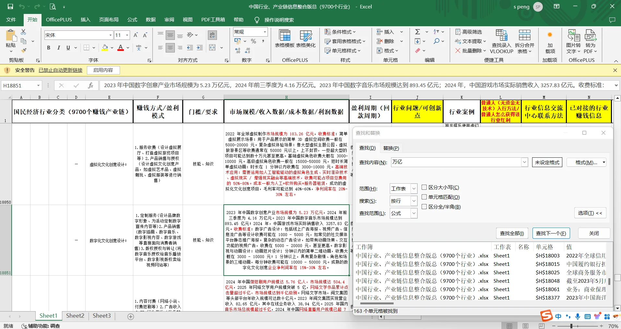Click the percent style icon
Image resolution: width=621 pixels, height=329 pixels.
[x=254, y=41]
